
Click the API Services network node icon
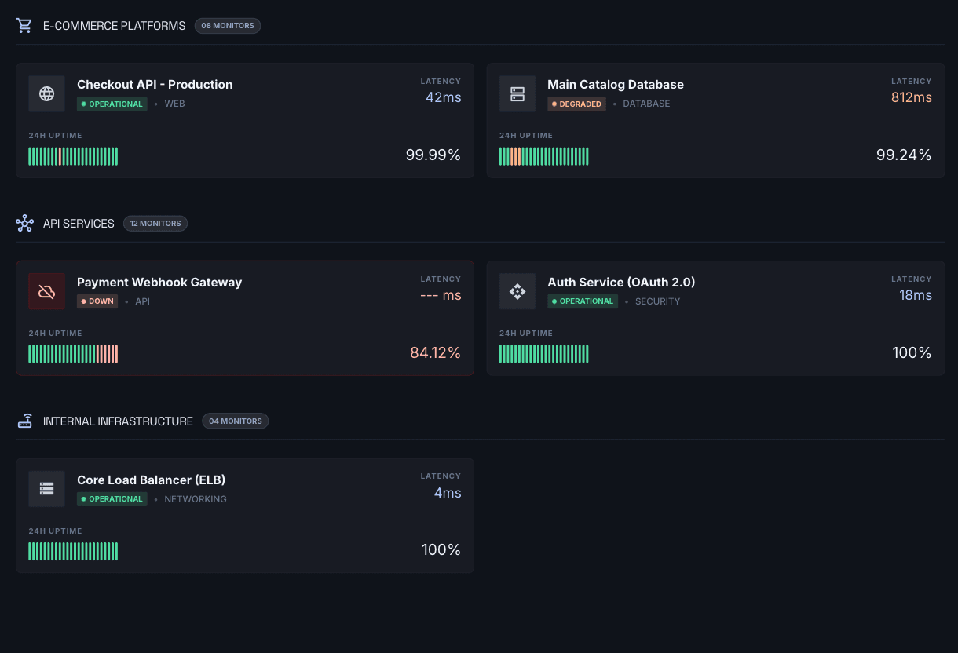coord(24,224)
